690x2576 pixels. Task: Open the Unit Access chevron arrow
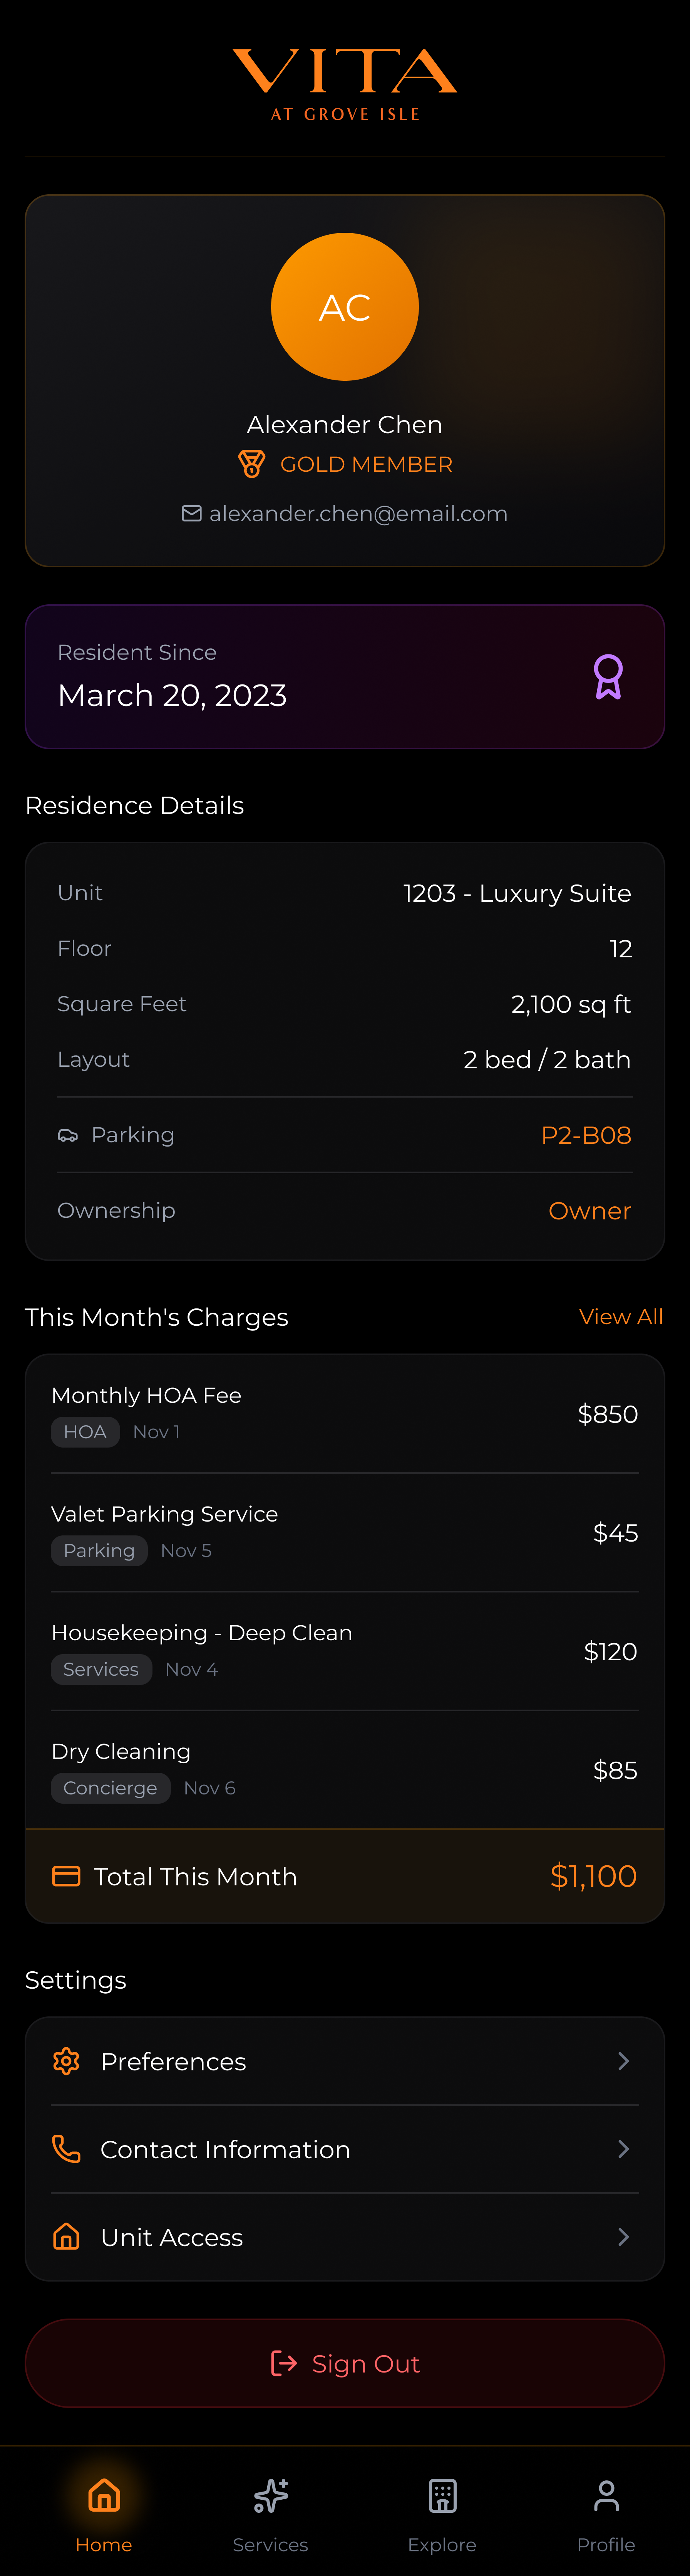coord(623,2237)
